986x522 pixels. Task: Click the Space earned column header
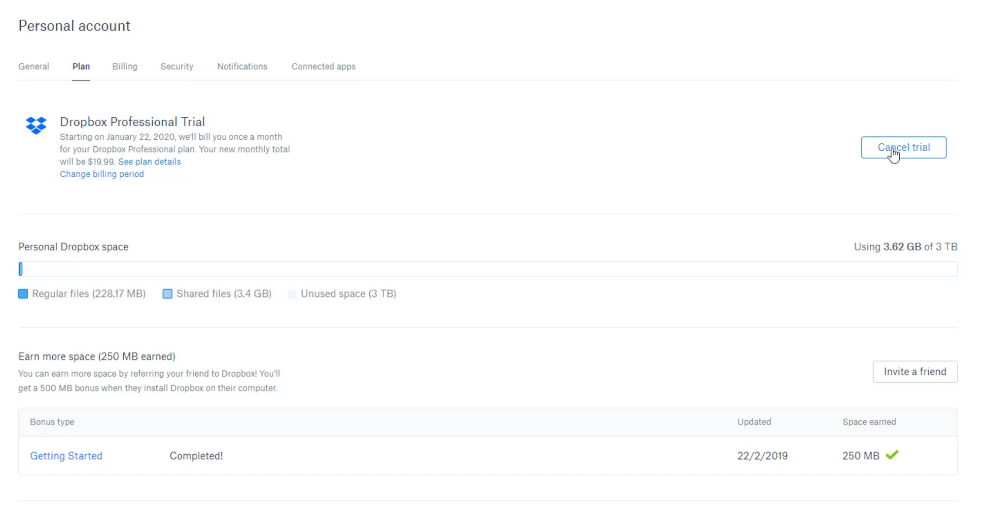[x=869, y=422]
